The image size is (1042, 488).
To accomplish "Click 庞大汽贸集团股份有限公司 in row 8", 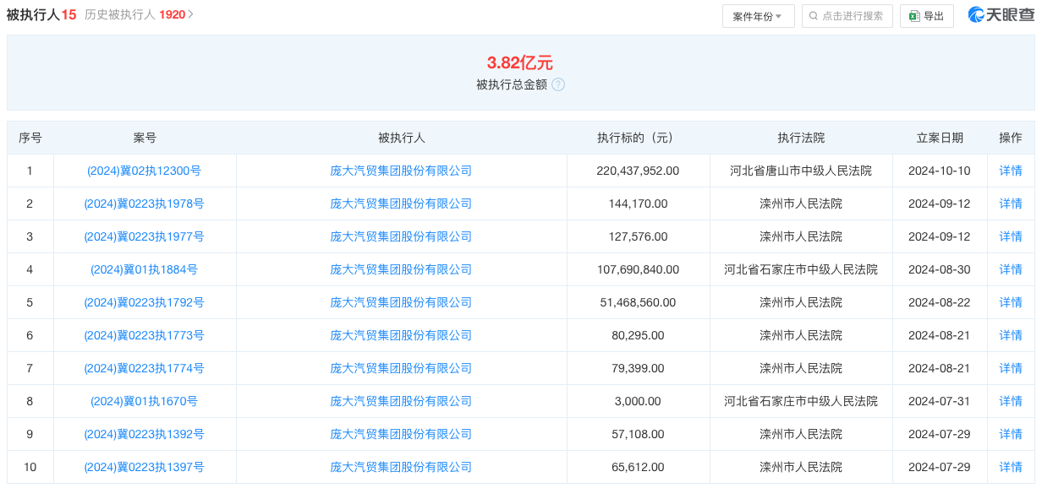I will pyautogui.click(x=401, y=401).
